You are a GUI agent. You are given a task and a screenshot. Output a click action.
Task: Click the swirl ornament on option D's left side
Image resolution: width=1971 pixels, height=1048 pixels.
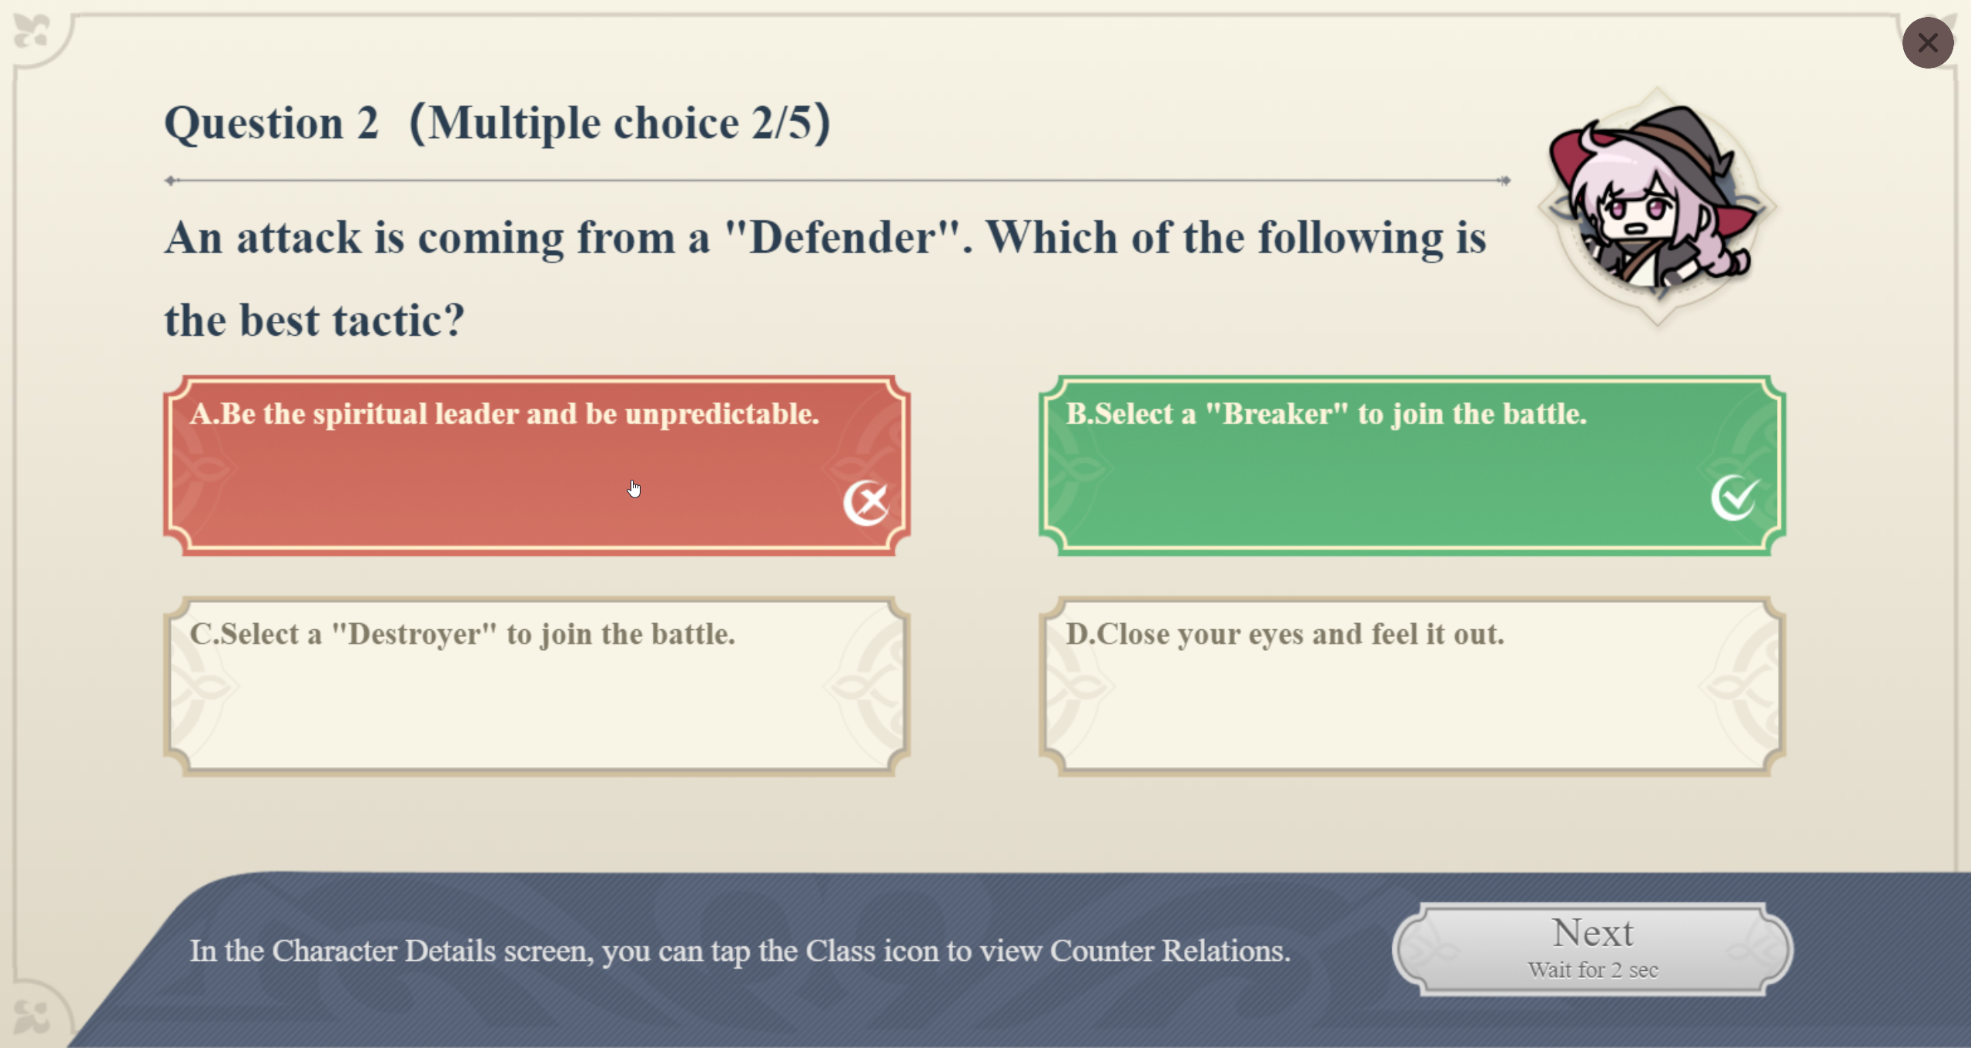(1079, 685)
